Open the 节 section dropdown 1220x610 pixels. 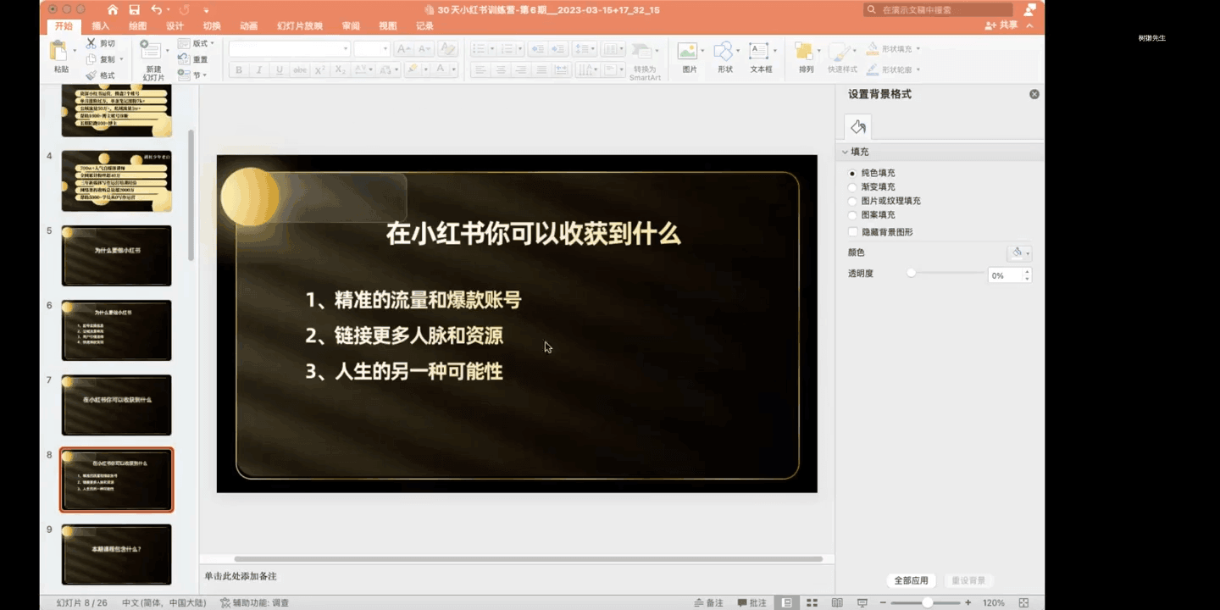[193, 75]
